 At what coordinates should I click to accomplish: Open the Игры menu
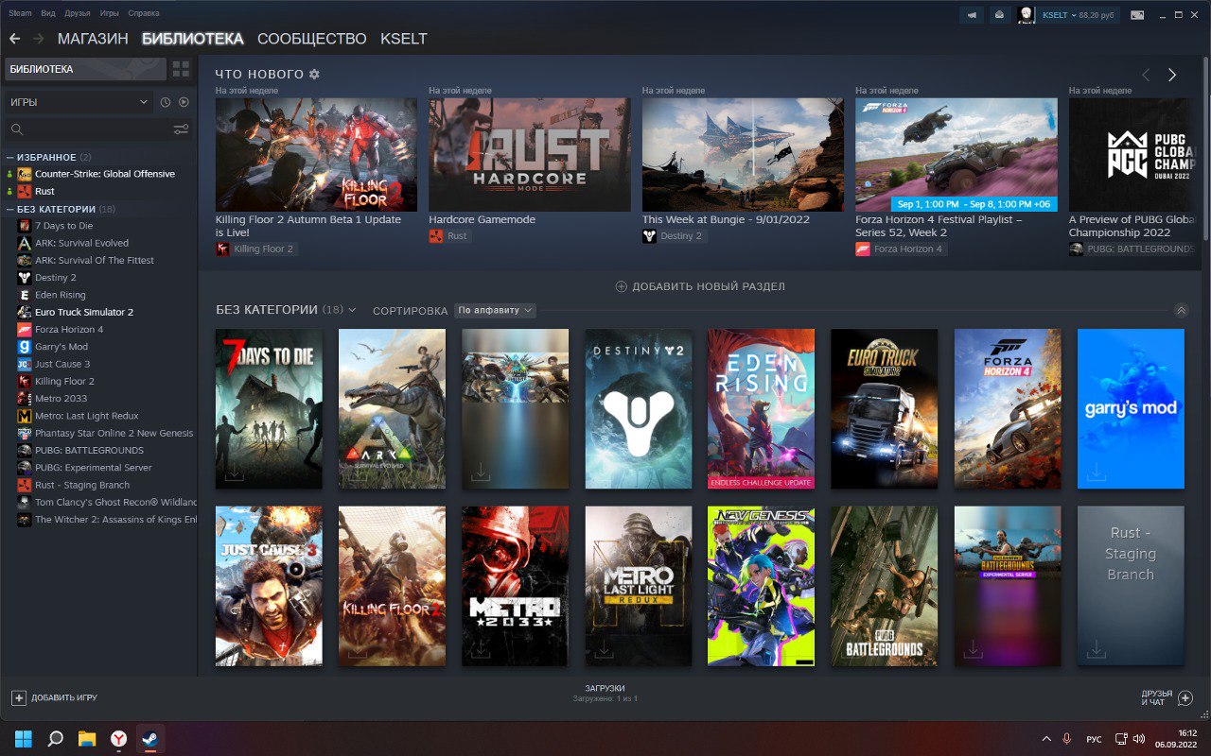point(110,14)
